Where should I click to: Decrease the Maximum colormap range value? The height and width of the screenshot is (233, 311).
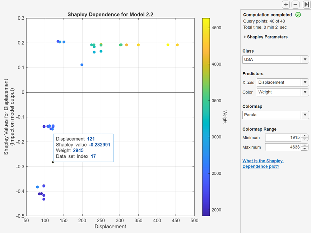click(x=305, y=149)
